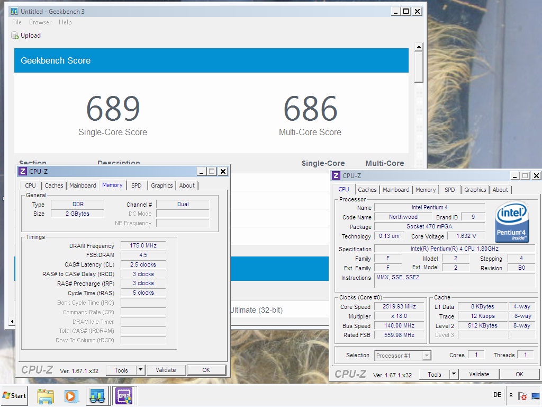
Task: Select CPU tab in Memory CPU-Z window
Action: point(30,185)
